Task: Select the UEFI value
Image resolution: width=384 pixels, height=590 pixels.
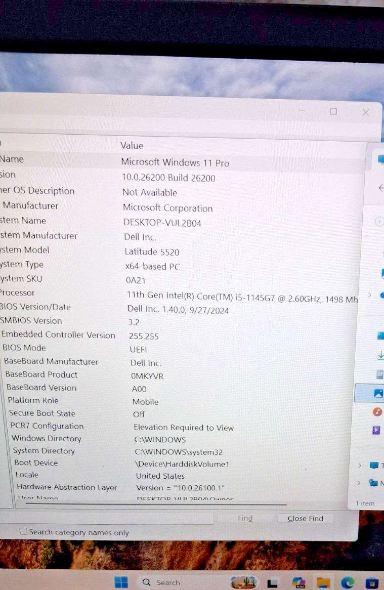Action: 139,350
